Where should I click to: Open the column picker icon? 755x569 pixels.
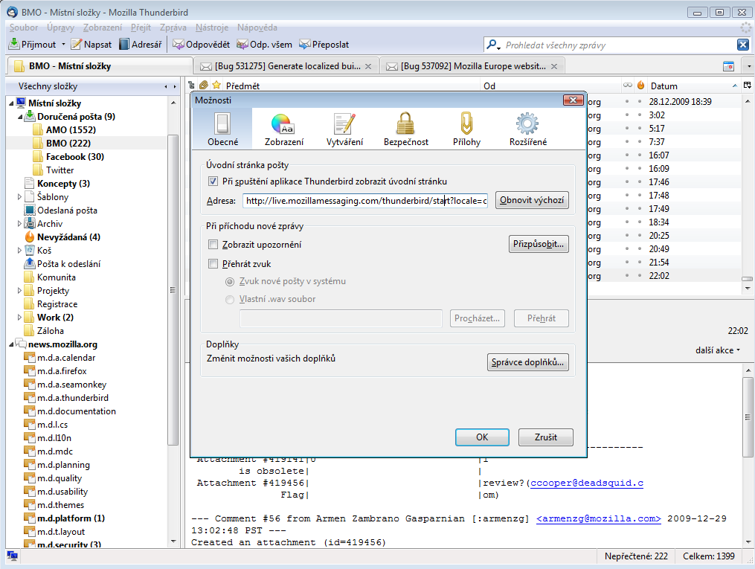pos(748,86)
